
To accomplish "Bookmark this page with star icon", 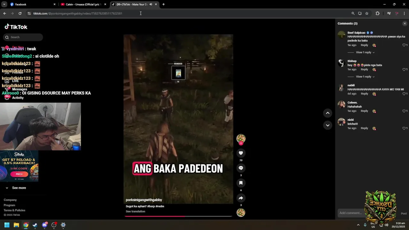I will tap(367, 13).
